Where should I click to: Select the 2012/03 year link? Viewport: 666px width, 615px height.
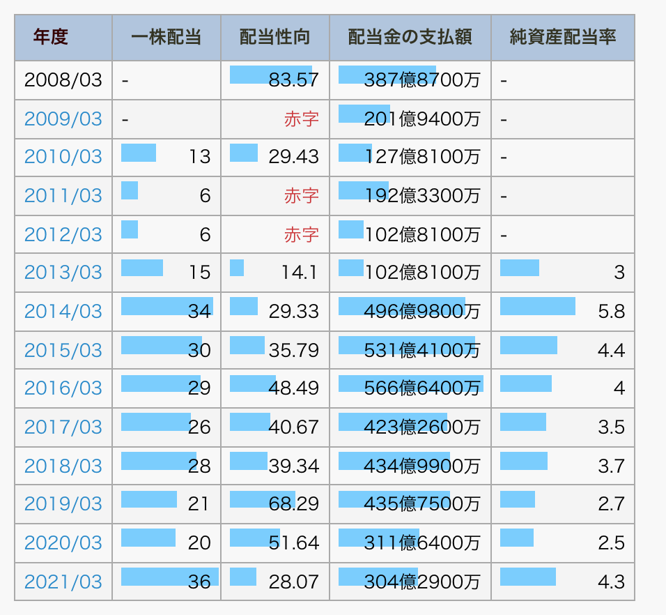click(63, 234)
